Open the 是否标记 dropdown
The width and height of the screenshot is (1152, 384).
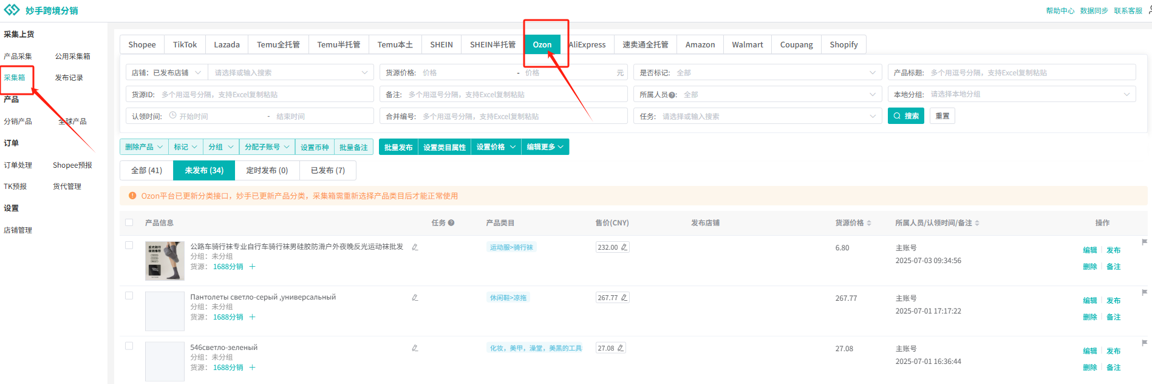coord(757,73)
